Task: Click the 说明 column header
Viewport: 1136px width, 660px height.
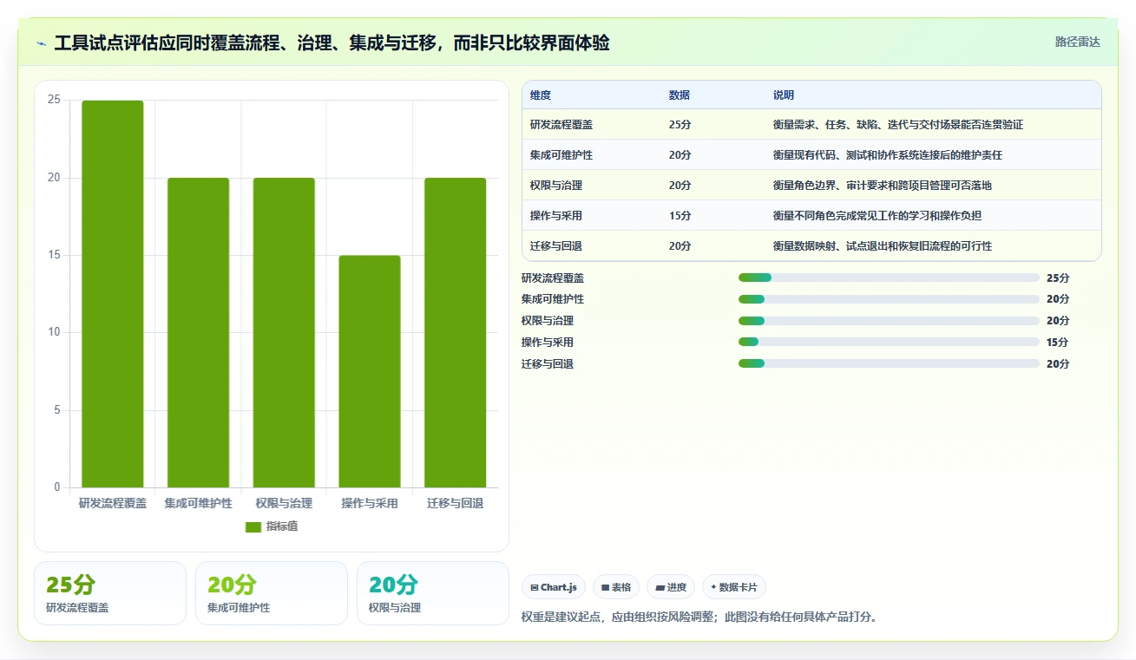Action: click(784, 95)
